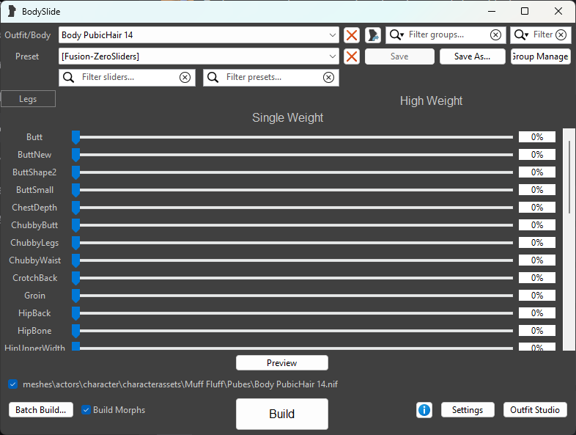
Task: Click the ChubbyLegs slider label
Action: [x=34, y=243]
